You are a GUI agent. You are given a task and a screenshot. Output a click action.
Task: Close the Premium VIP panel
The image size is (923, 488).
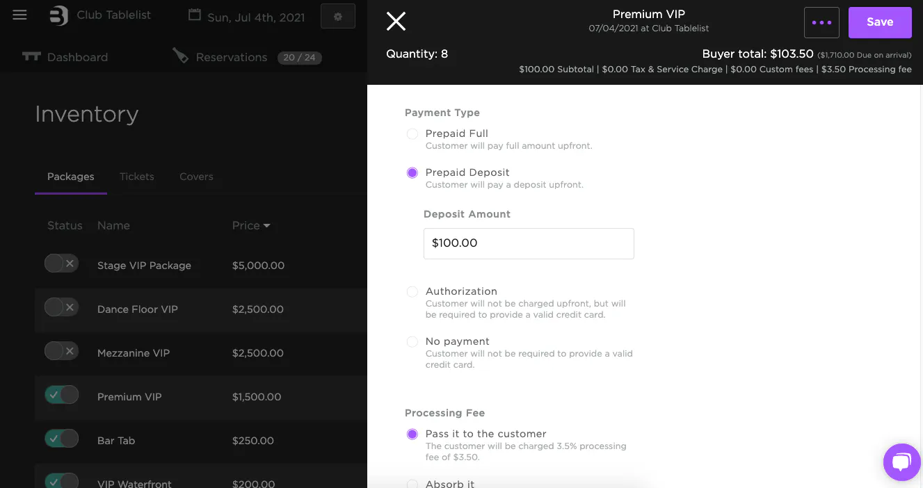(396, 22)
